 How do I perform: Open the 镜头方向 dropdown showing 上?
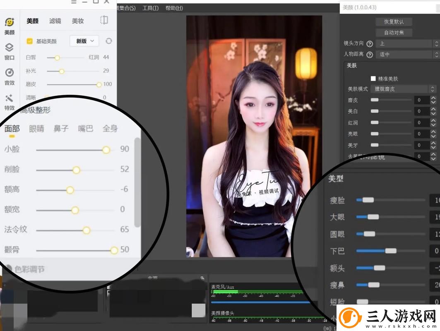click(x=407, y=43)
